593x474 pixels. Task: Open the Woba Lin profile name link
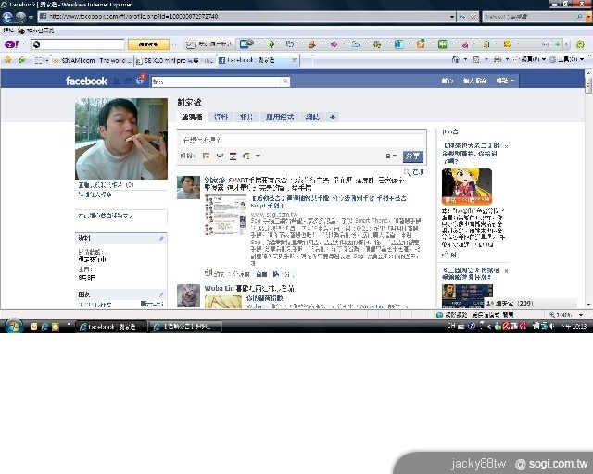point(220,289)
